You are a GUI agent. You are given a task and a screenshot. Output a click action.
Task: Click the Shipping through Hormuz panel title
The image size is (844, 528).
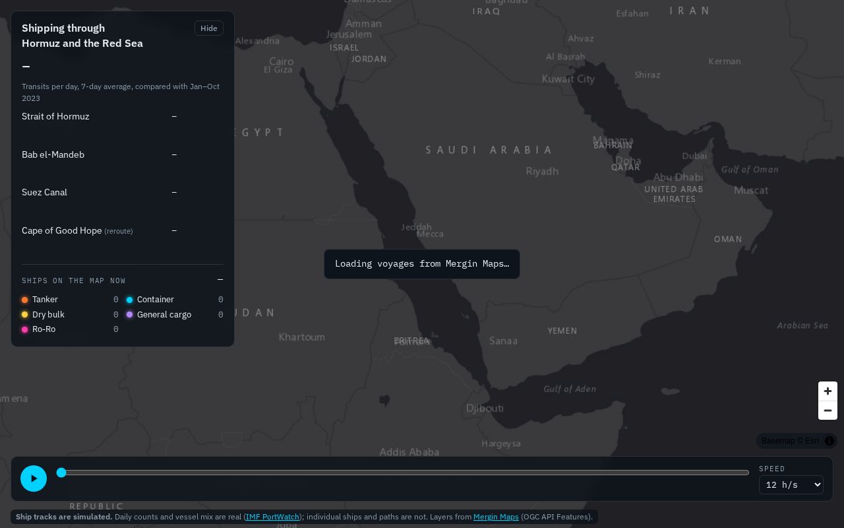(x=82, y=36)
